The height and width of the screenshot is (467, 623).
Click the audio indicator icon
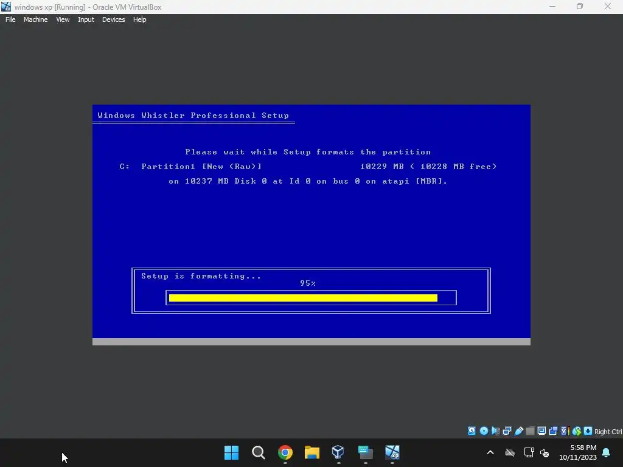[x=495, y=431]
